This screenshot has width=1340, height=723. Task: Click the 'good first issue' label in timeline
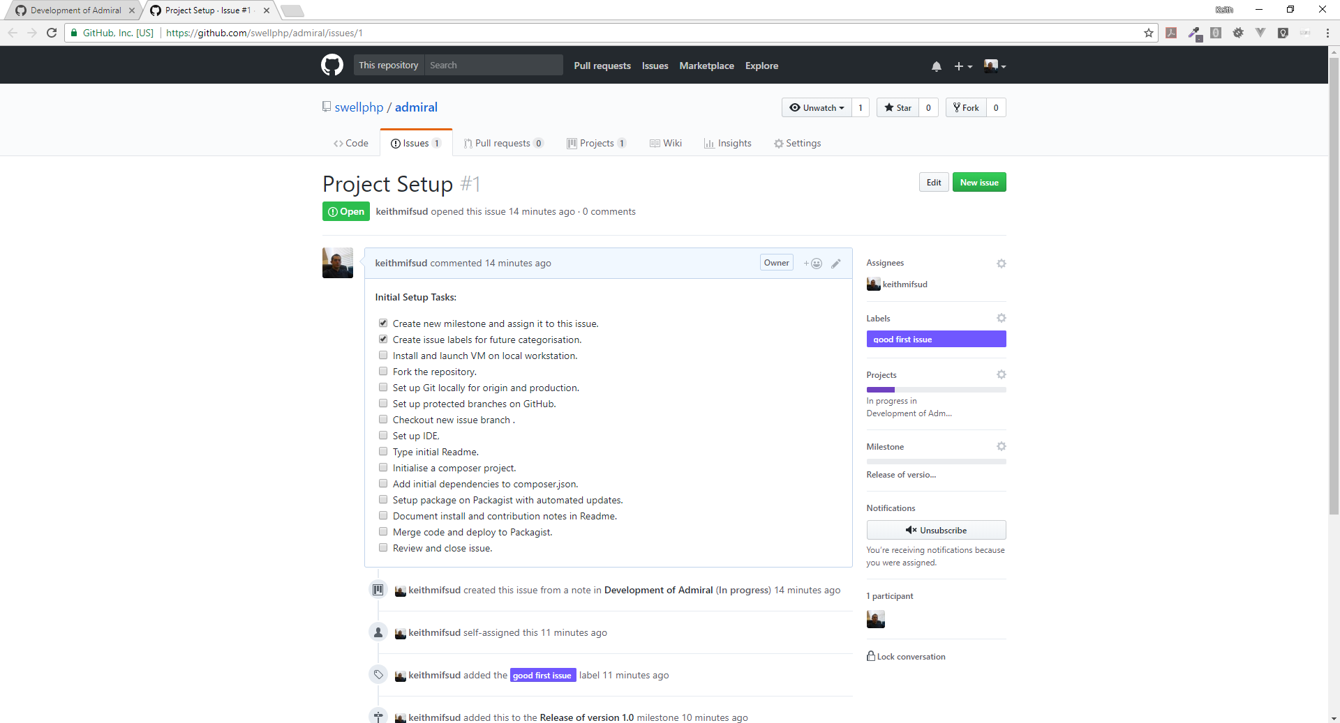point(543,675)
